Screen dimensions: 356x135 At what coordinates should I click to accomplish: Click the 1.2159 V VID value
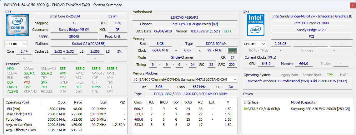point(118,125)
